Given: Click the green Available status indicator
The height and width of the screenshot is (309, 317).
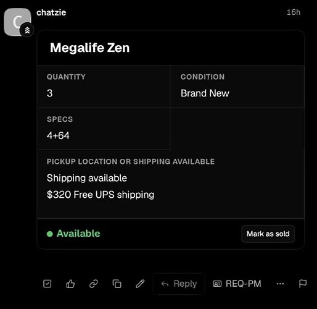Looking at the screenshot, I should [x=73, y=234].
